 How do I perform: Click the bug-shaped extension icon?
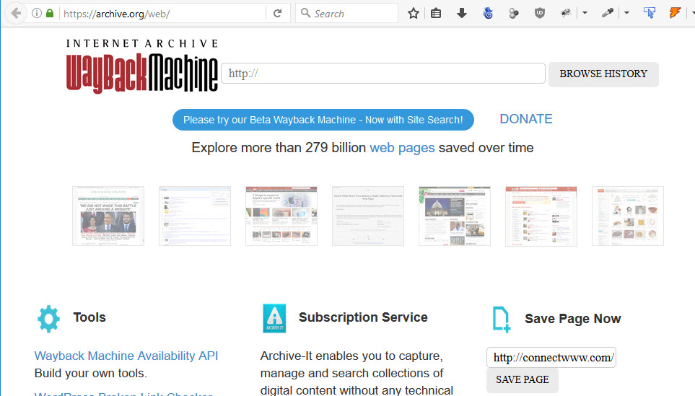(566, 13)
